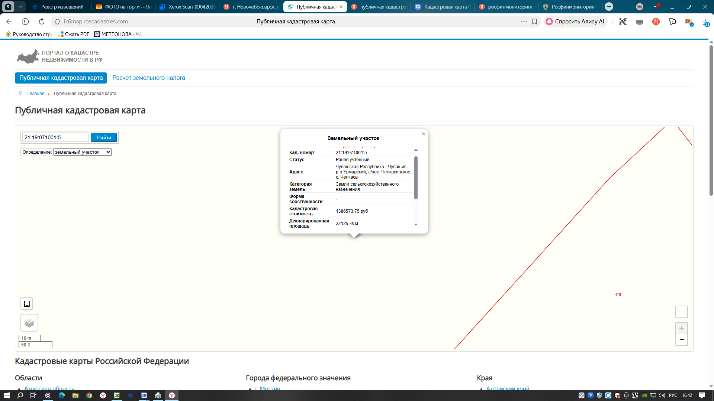714x401 pixels.
Task: Click the Найти search button
Action: (x=104, y=138)
